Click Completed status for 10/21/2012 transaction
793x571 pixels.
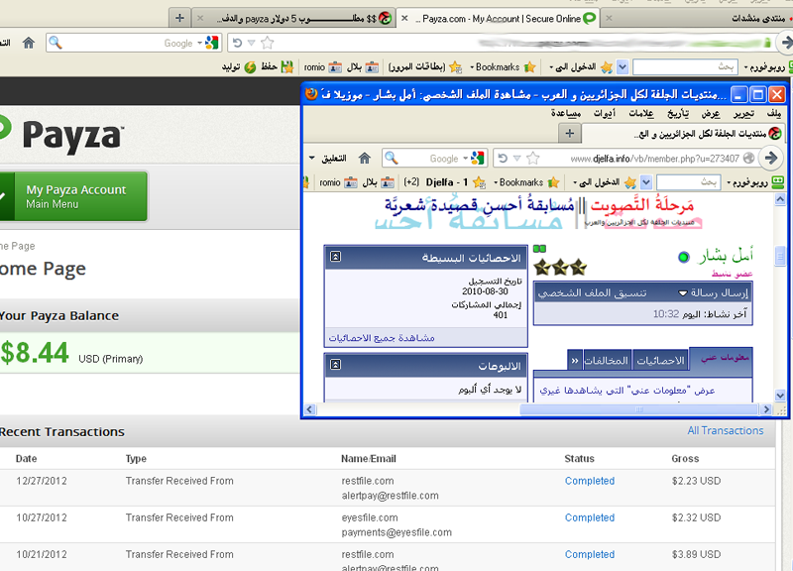point(590,555)
